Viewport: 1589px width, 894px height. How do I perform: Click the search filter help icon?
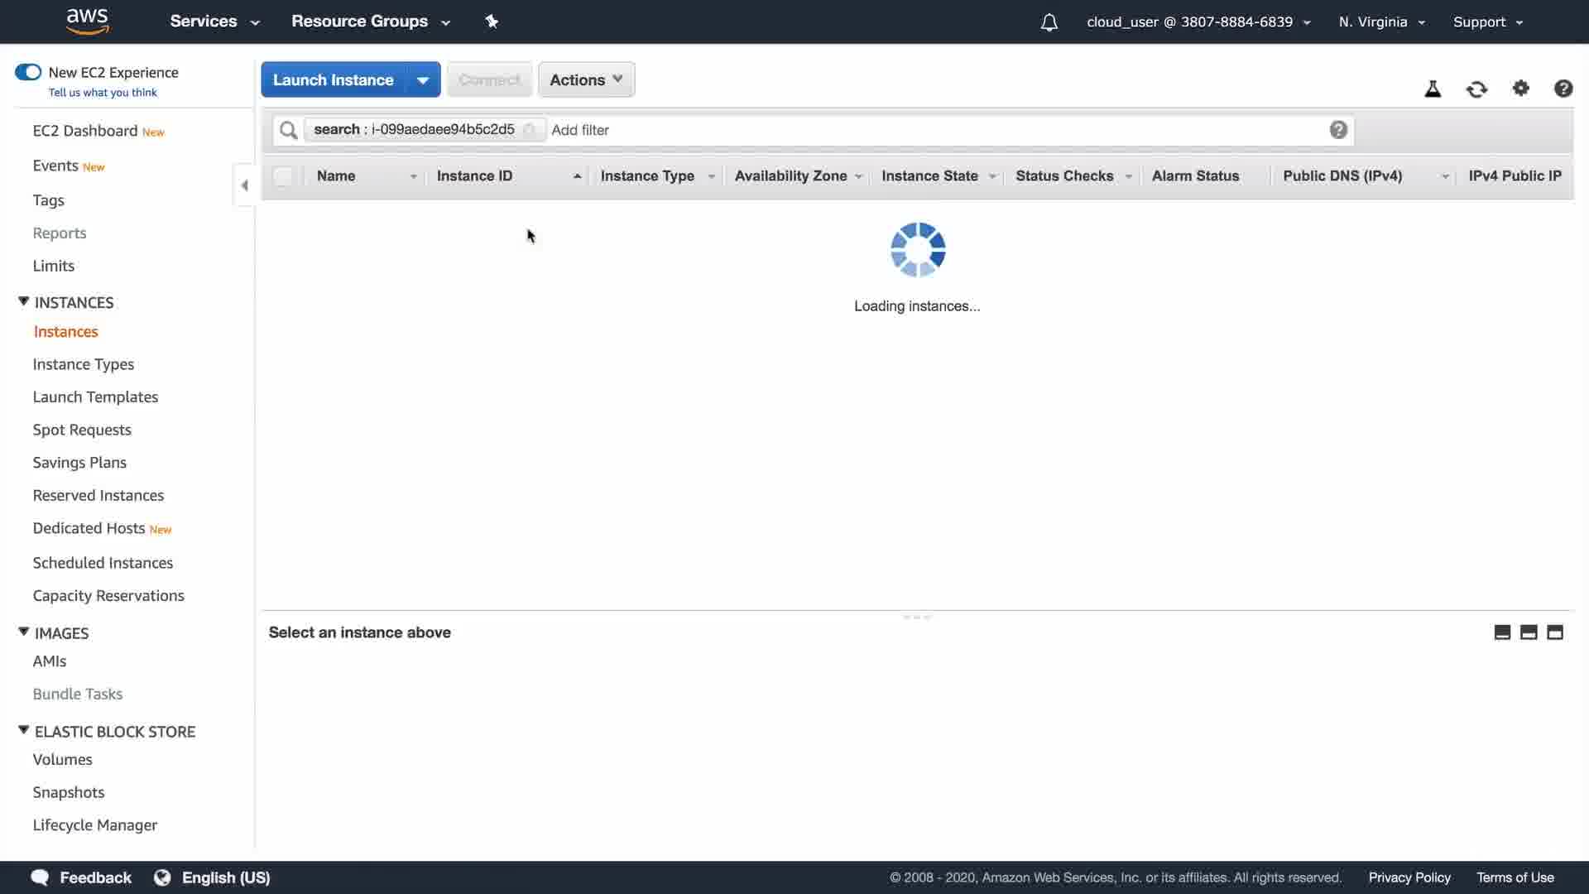[1338, 130]
